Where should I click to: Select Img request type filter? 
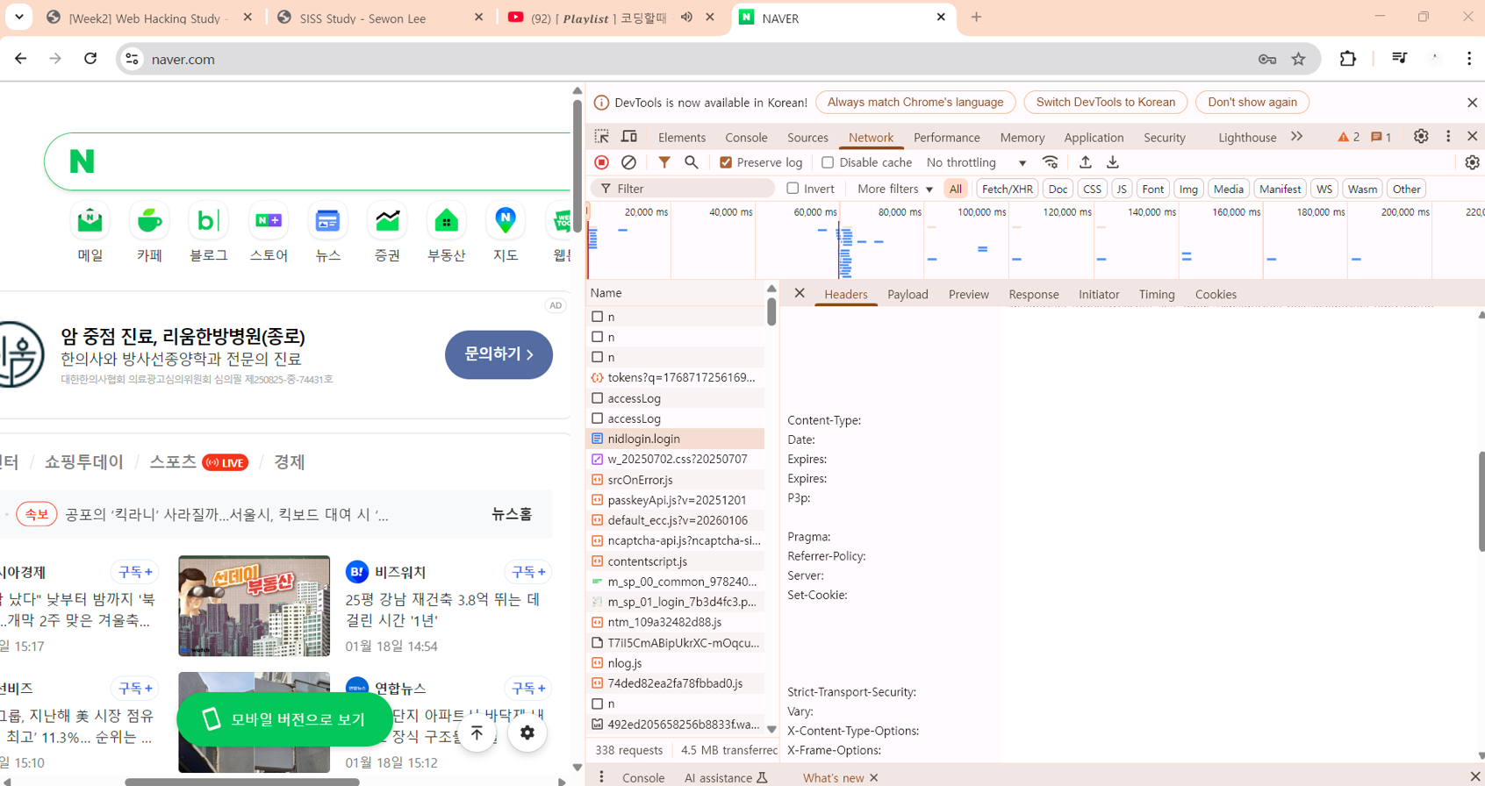point(1188,189)
